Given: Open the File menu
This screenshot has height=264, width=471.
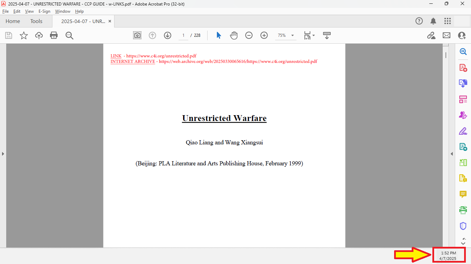Looking at the screenshot, I should [x=6, y=11].
